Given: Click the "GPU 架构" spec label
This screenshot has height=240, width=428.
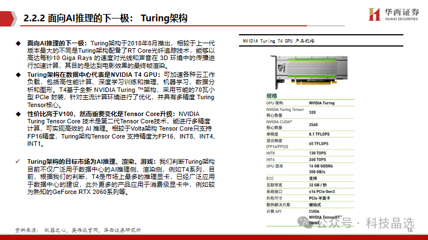Looking at the screenshot, I should (x=275, y=103).
